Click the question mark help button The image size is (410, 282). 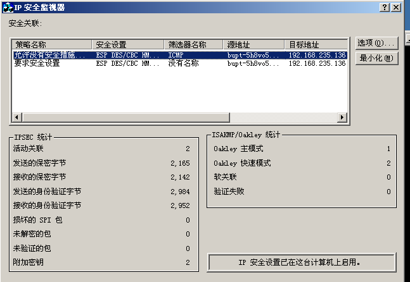[385, 7]
